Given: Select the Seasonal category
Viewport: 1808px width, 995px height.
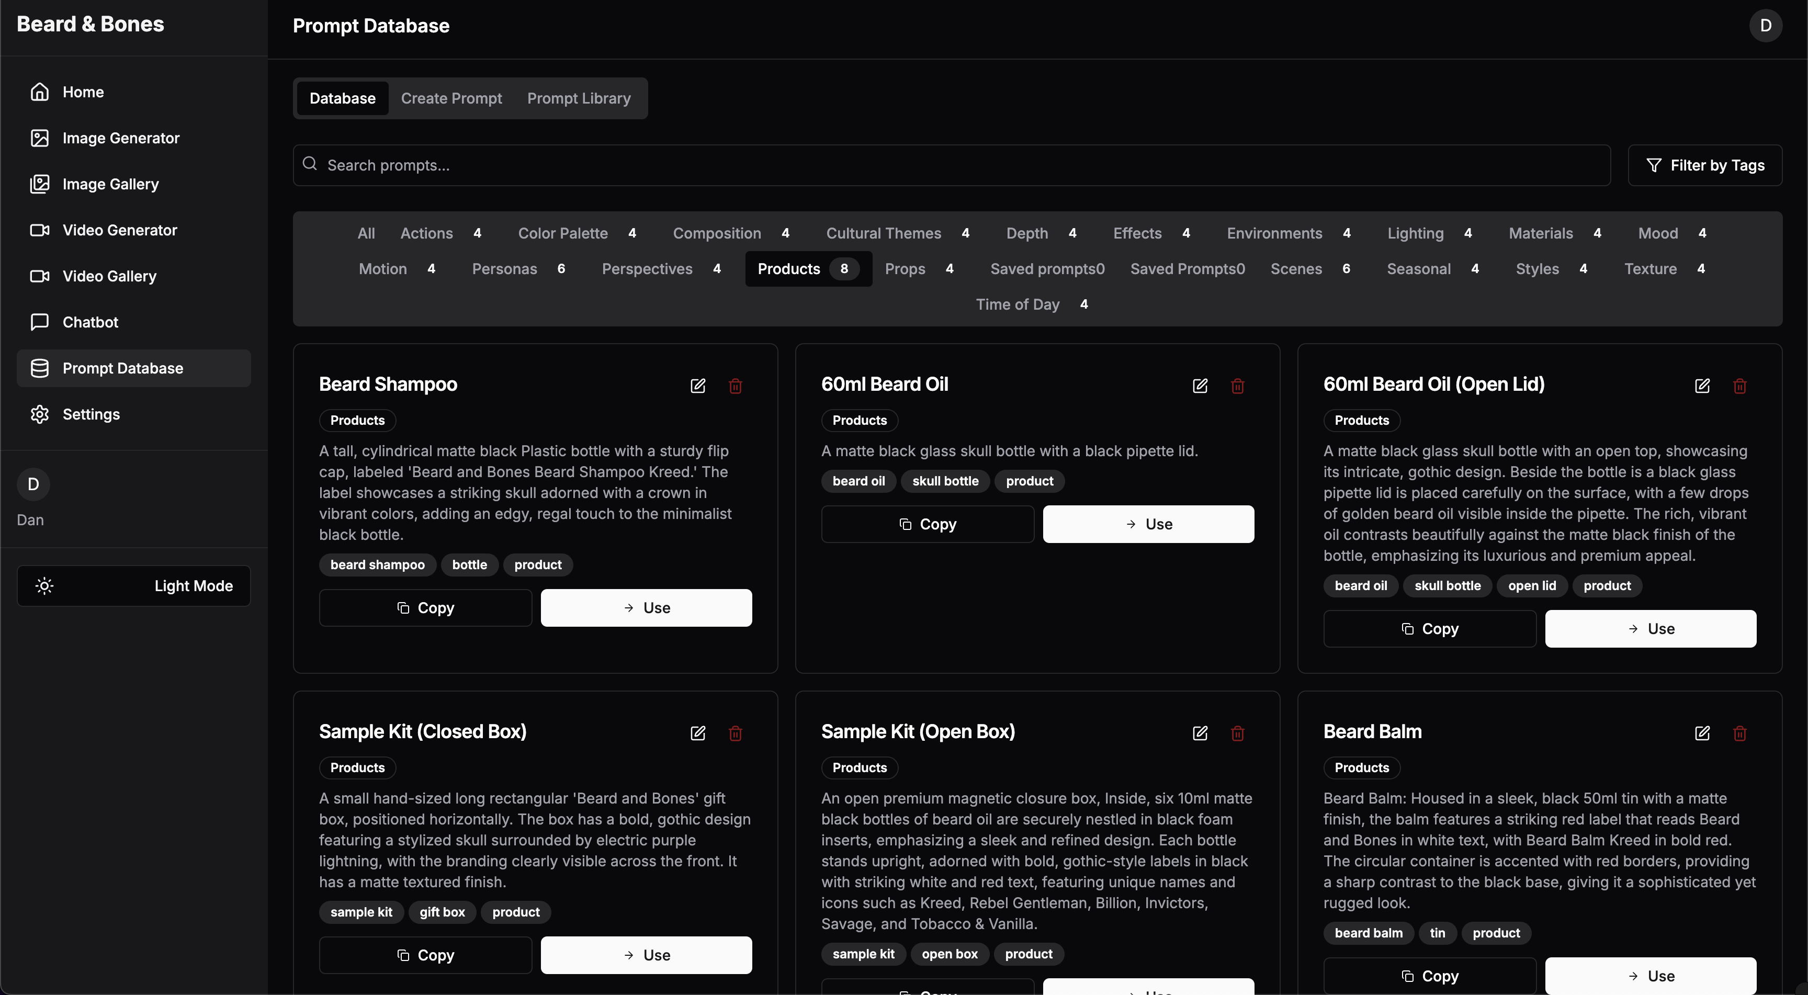Looking at the screenshot, I should 1438,269.
